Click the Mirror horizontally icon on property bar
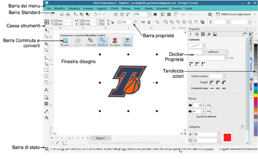Viewport: 258px width, 159px height. (143, 22)
